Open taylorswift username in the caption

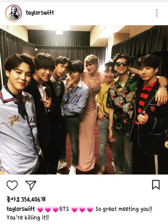(21, 209)
